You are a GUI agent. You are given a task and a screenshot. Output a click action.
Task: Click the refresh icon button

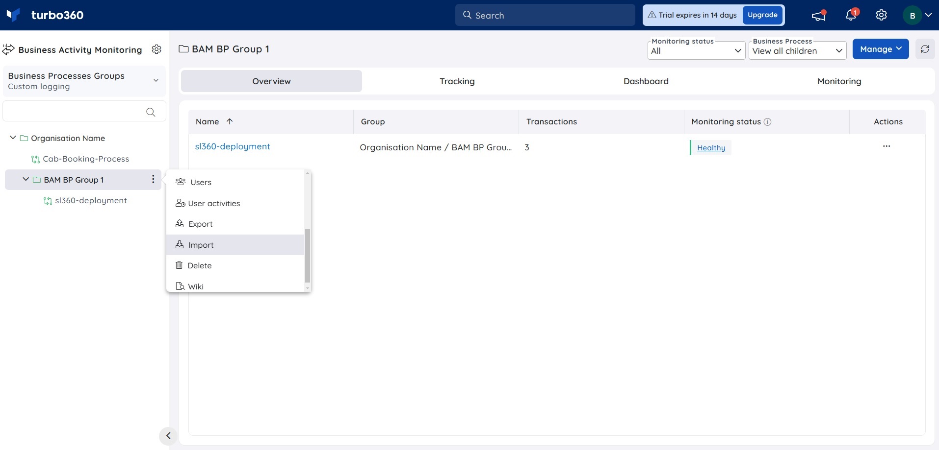point(925,49)
